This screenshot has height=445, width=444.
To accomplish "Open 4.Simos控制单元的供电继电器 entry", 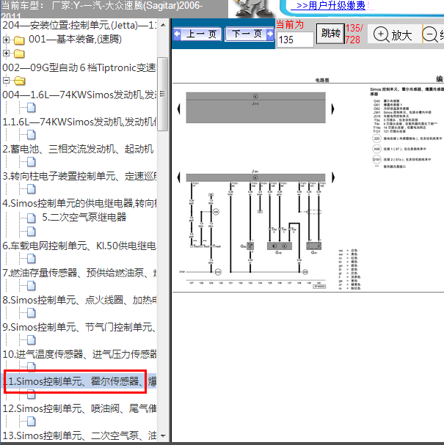I will pyautogui.click(x=79, y=203).
